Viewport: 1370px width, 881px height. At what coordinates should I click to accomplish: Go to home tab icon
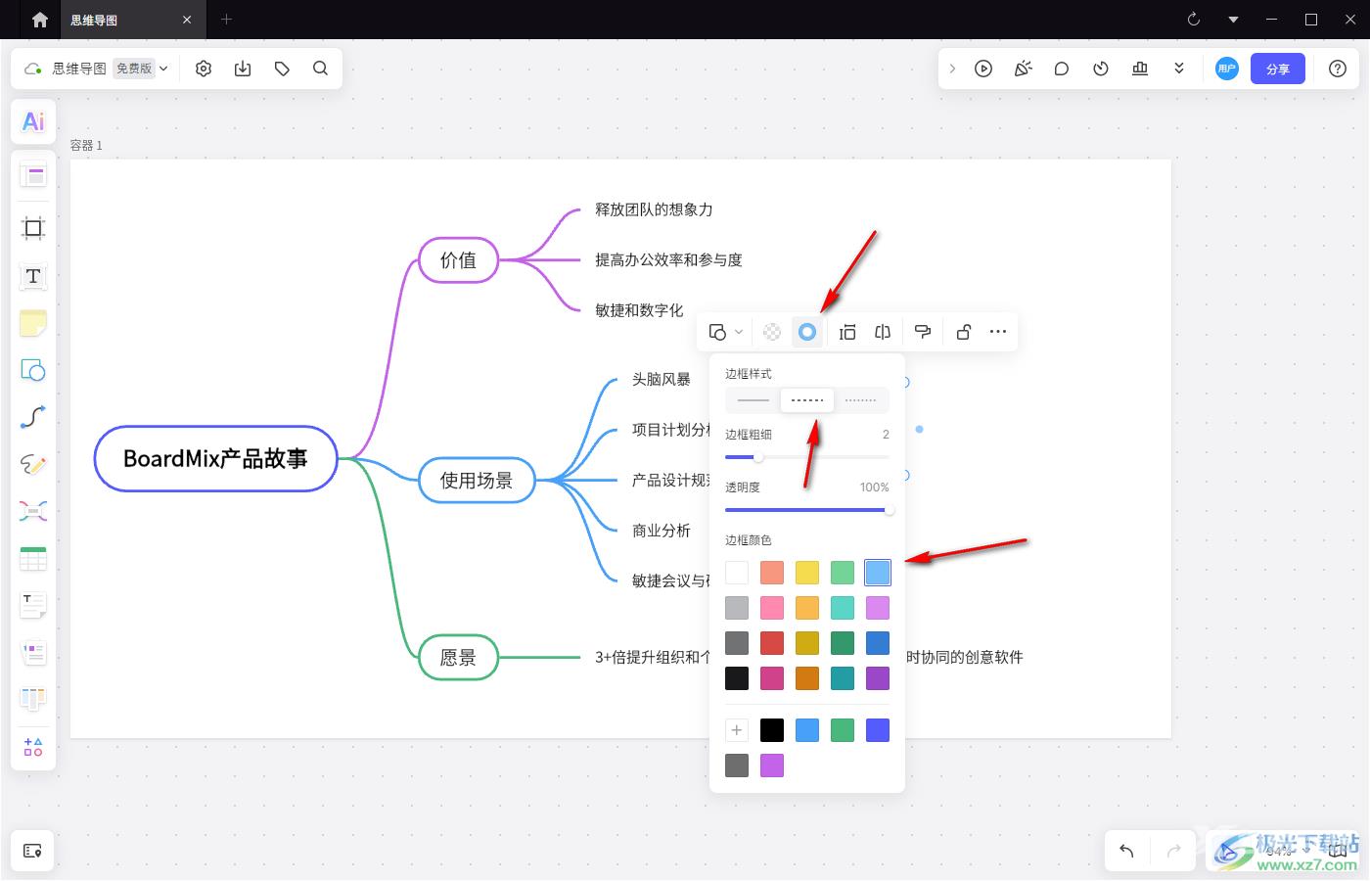(39, 20)
